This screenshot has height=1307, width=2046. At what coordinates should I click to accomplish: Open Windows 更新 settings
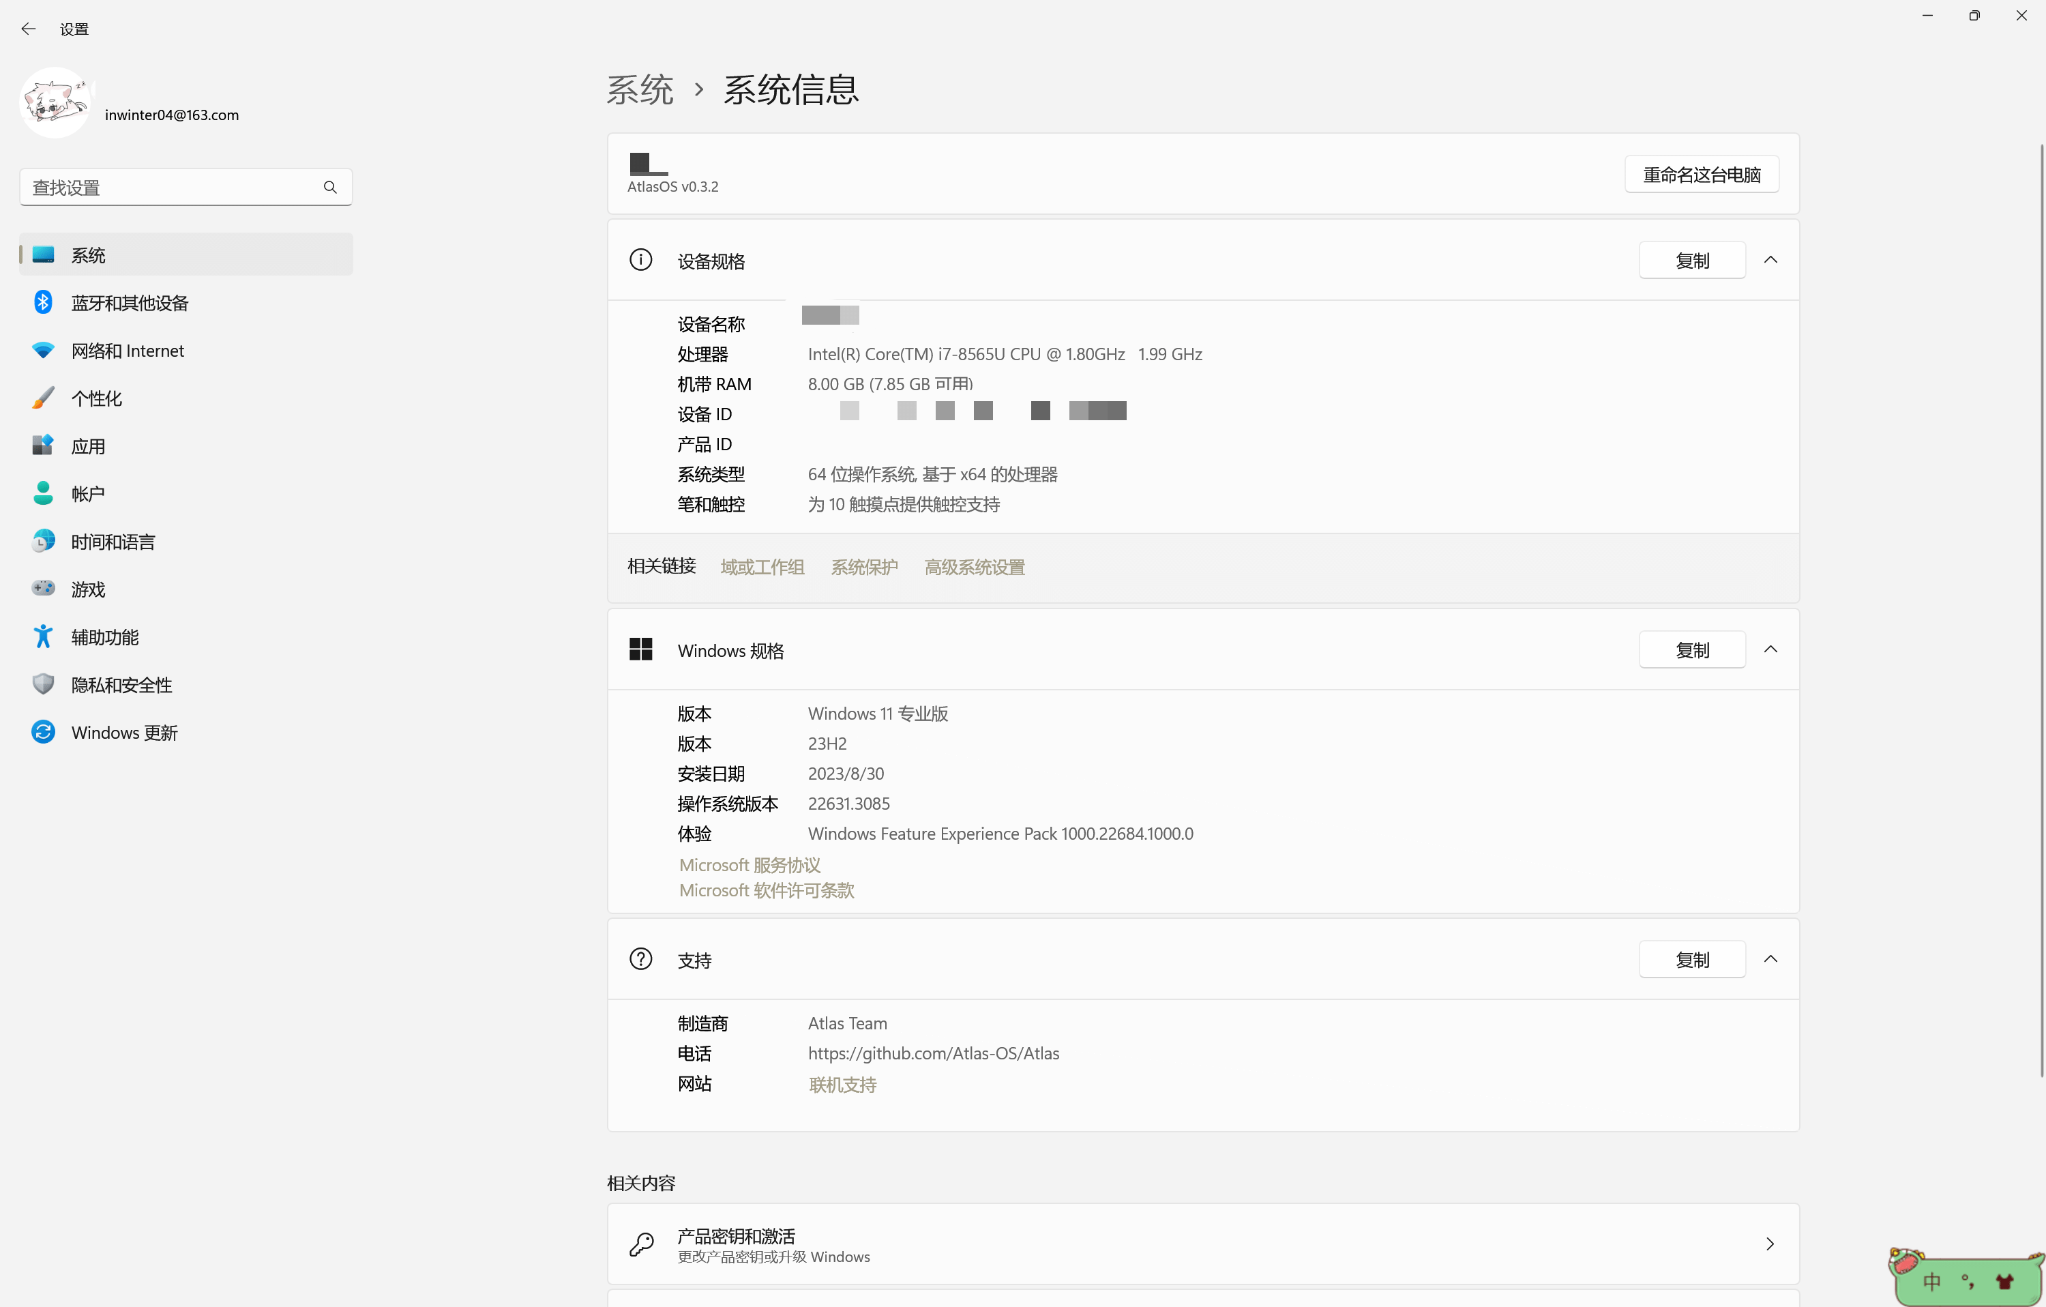(x=186, y=732)
